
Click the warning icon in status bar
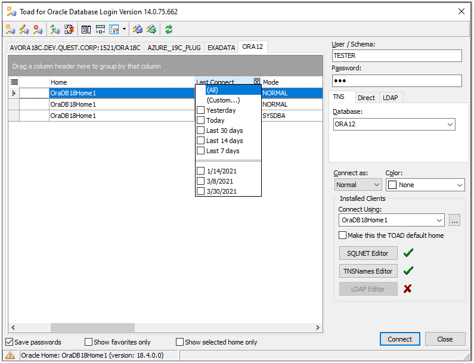pyautogui.click(x=10, y=355)
